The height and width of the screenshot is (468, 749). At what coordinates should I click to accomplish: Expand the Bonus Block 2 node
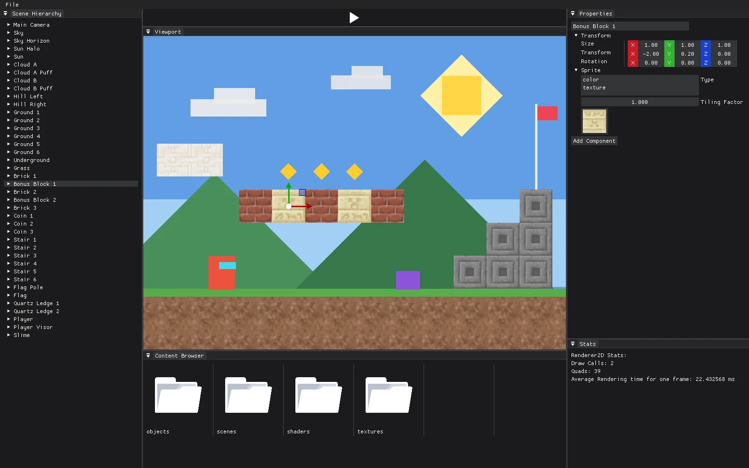pyautogui.click(x=8, y=200)
